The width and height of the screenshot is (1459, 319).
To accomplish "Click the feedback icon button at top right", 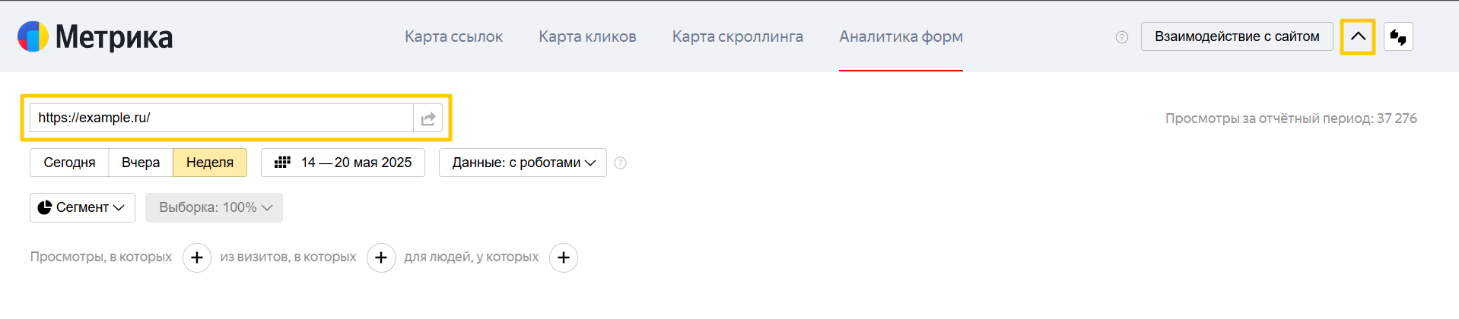I will point(1398,36).
